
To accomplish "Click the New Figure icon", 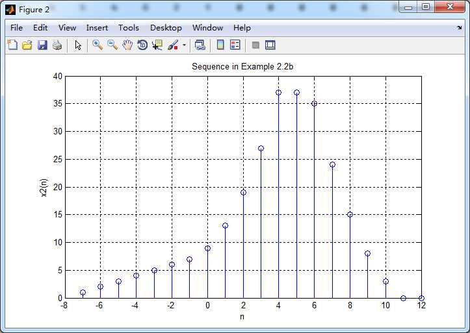I will tap(12, 45).
